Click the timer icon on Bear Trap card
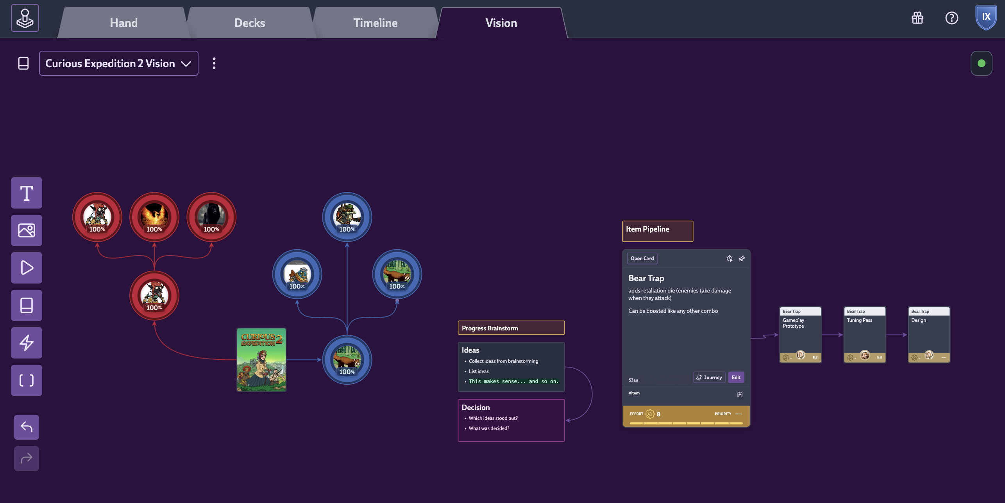This screenshot has width=1005, height=503. [x=729, y=259]
